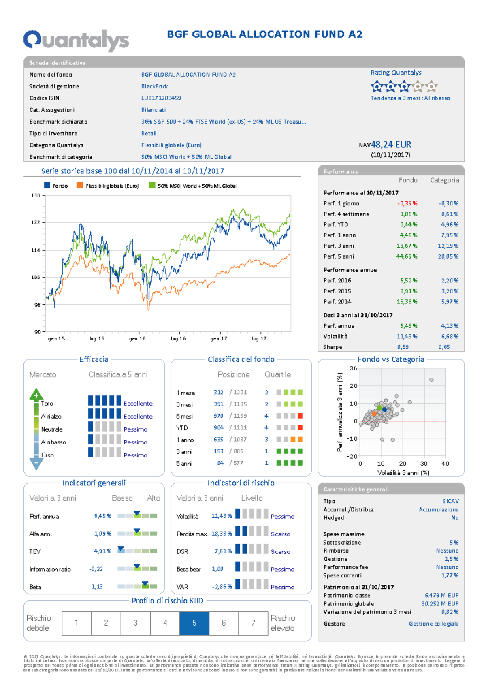Click the orange Flessibili globale legend square
Image resolution: width=486 pixels, height=688 pixels.
80,185
